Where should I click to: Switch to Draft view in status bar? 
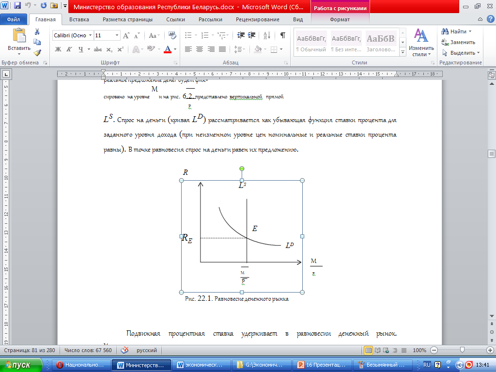(x=404, y=351)
